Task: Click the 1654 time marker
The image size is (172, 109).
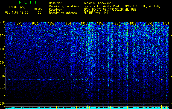Action: pyautogui.click(x=68, y=23)
